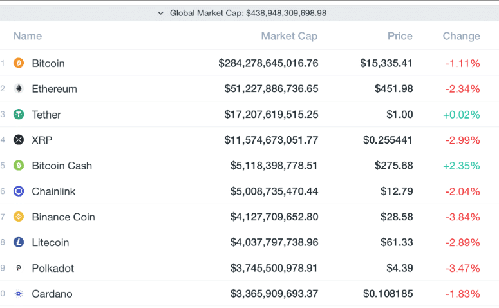The width and height of the screenshot is (499, 308).
Task: Click XRP change -2.99%
Action: point(463,140)
